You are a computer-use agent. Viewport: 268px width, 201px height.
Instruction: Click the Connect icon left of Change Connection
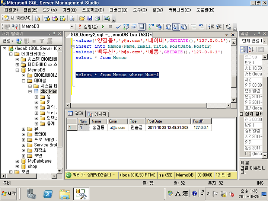click(7, 27)
